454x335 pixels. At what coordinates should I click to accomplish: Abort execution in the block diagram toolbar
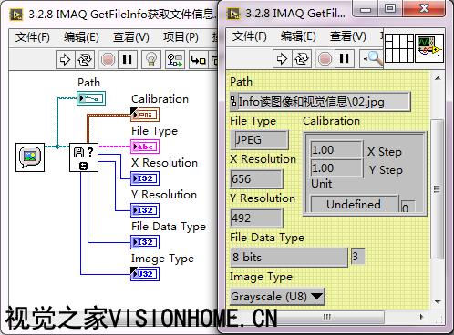108,59
